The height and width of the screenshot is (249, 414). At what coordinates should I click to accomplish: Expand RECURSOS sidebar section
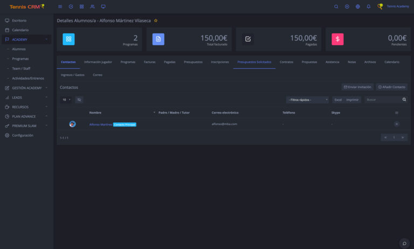pyautogui.click(x=26, y=107)
